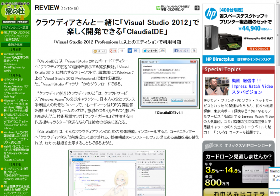
Task: Click the スタパ齋藤 video thumbnail photo
Action: click(217, 86)
